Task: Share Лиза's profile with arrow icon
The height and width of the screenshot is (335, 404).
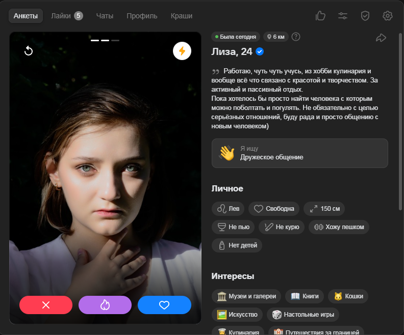Action: pos(381,38)
